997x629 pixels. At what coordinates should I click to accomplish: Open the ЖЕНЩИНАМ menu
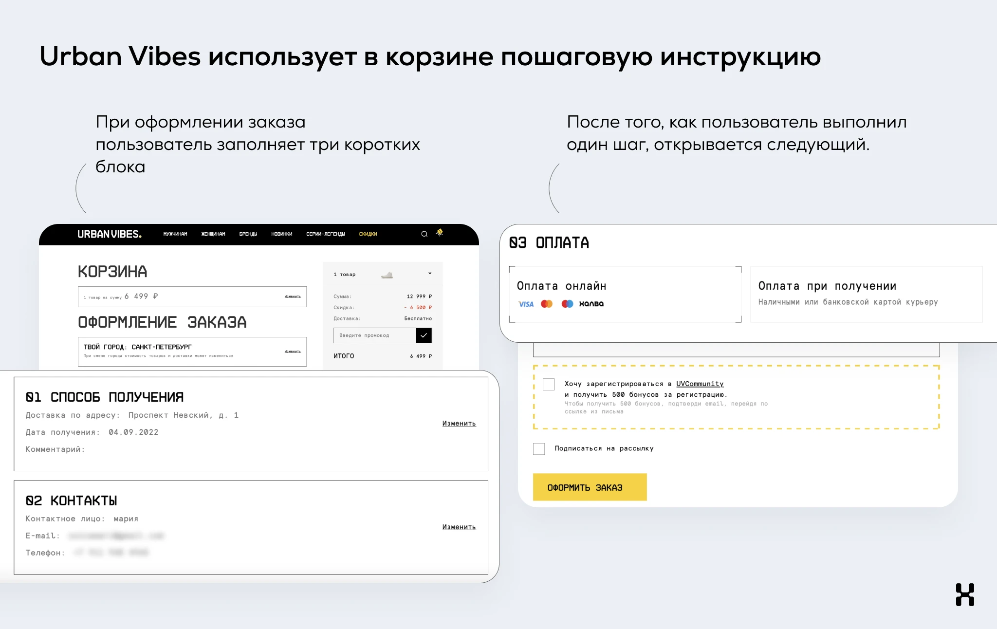click(x=213, y=234)
